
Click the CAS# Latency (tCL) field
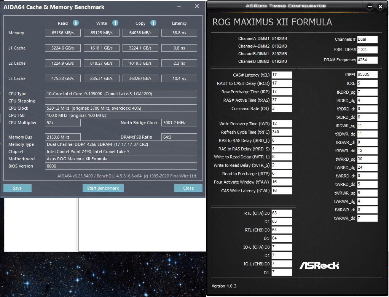point(282,75)
